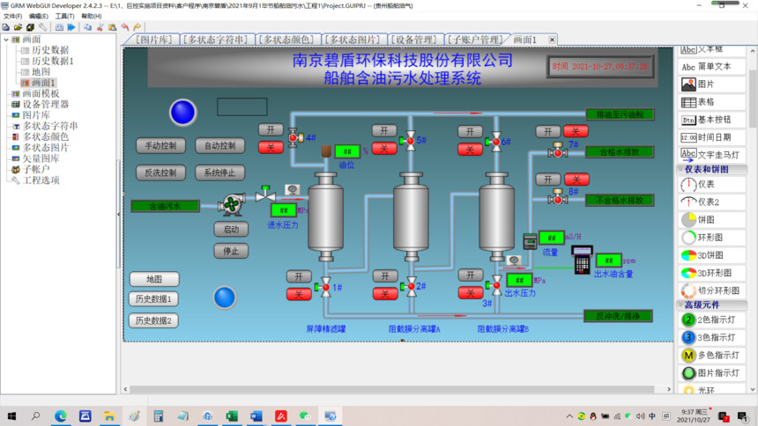Click the Copy toolbar icon

[x=87, y=27]
